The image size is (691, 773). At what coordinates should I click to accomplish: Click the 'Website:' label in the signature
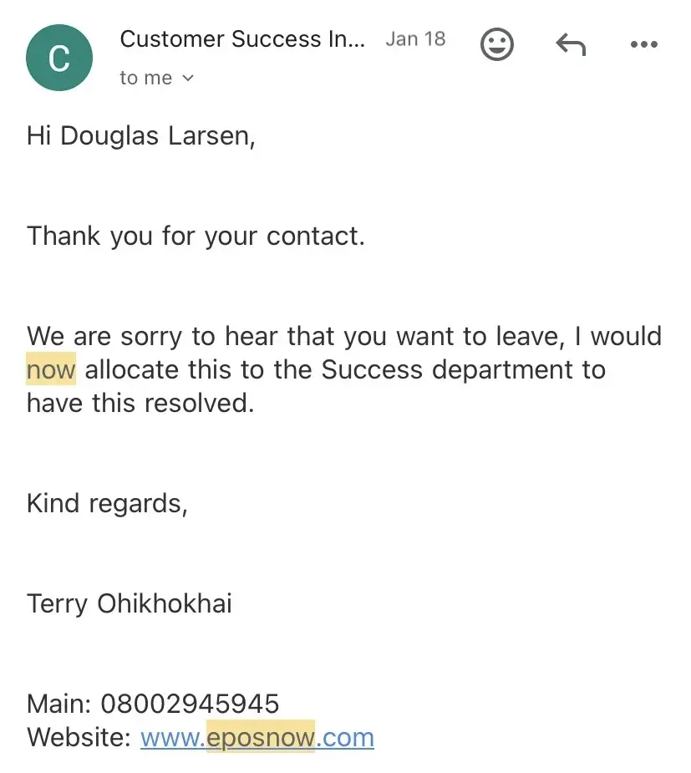pyautogui.click(x=79, y=738)
